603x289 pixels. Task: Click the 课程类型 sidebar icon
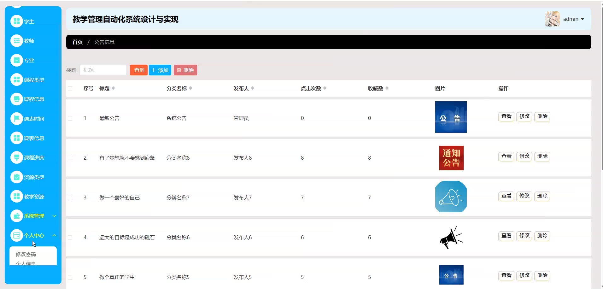(17, 80)
